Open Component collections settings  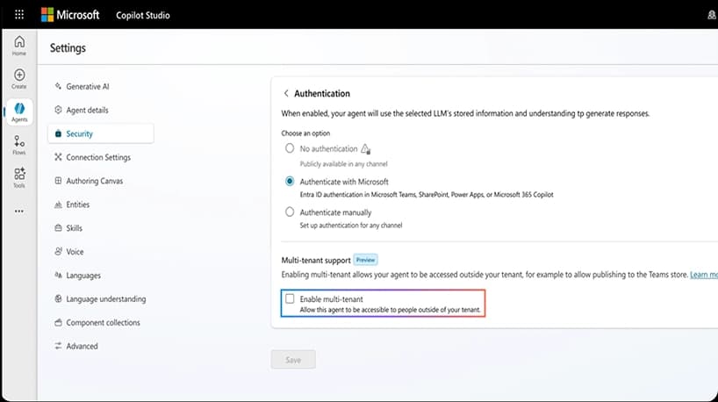click(101, 322)
